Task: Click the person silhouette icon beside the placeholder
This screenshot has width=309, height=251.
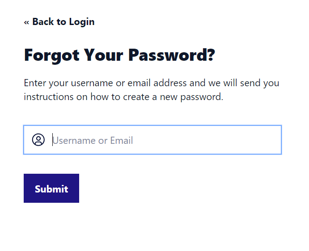Action: (x=38, y=140)
